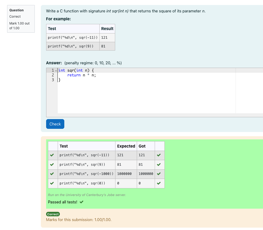Click the tick beside 'Passed all tests!'

(x=81, y=202)
